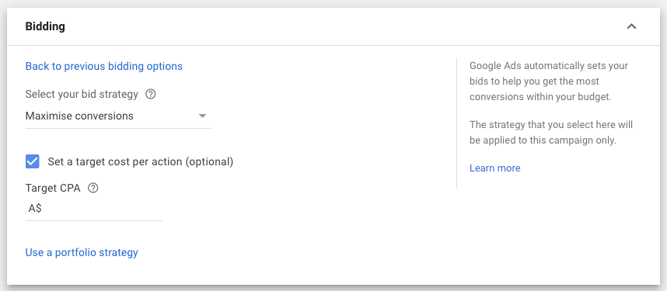The image size is (667, 291).
Task: Click the bid strategy dropdown arrow triangle
Action: pyautogui.click(x=202, y=116)
